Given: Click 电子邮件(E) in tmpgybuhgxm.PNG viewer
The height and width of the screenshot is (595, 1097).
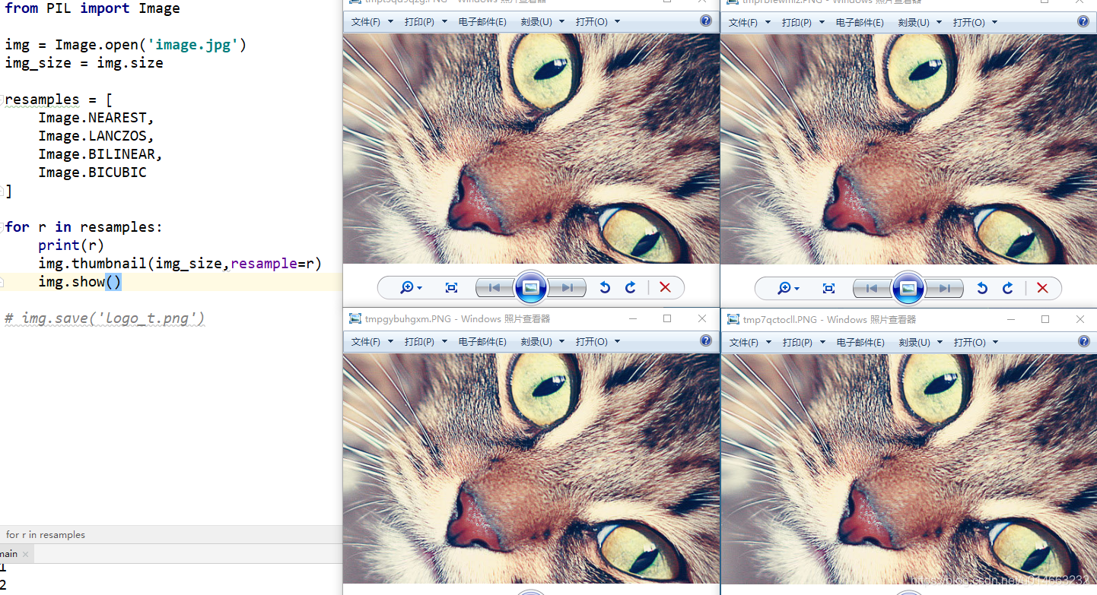Looking at the screenshot, I should pyautogui.click(x=482, y=342).
